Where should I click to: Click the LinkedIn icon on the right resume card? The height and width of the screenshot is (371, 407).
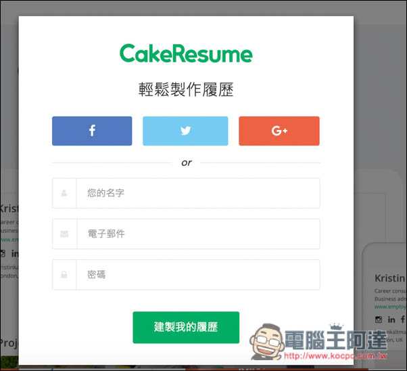coord(391,320)
